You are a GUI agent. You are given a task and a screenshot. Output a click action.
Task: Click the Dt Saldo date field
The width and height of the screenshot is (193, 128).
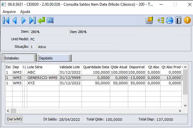point(70,120)
